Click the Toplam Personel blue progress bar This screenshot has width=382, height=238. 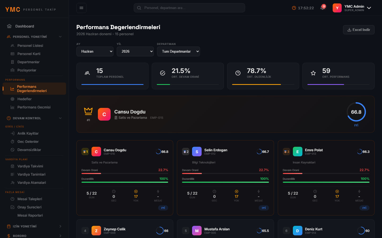click(x=112, y=84)
